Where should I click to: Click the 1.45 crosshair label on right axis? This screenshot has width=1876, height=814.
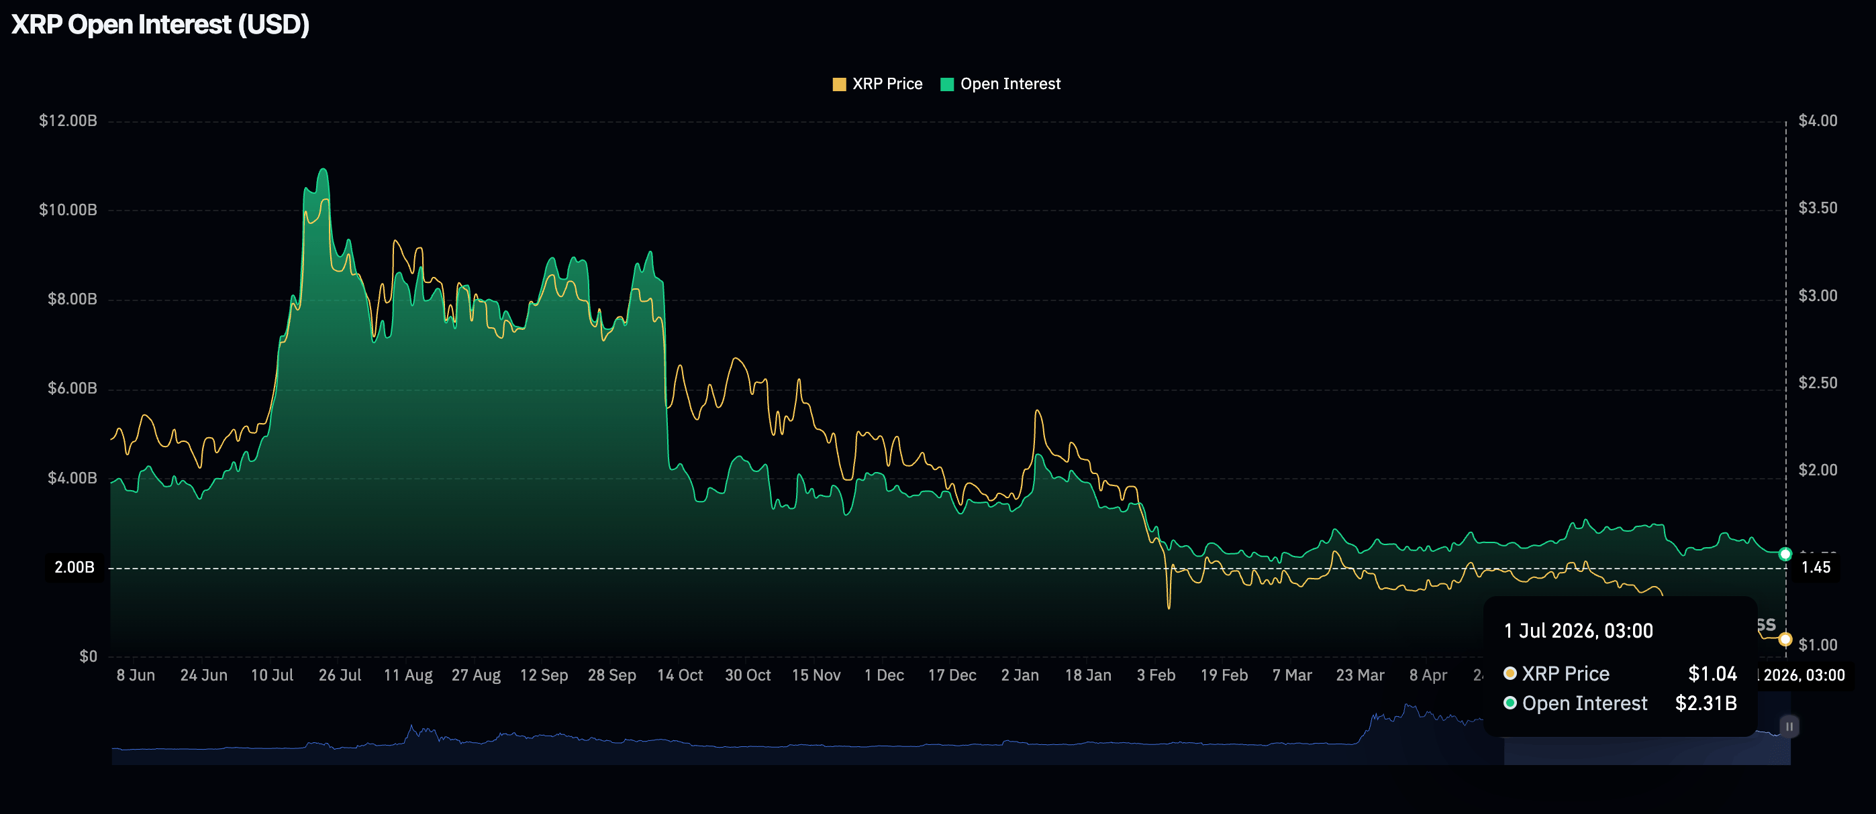[x=1815, y=567]
